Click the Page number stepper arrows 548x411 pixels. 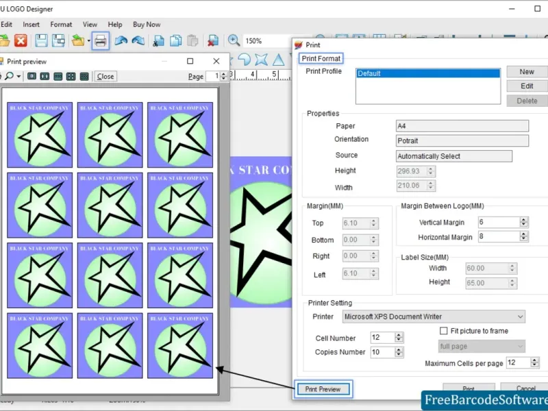[x=224, y=76]
